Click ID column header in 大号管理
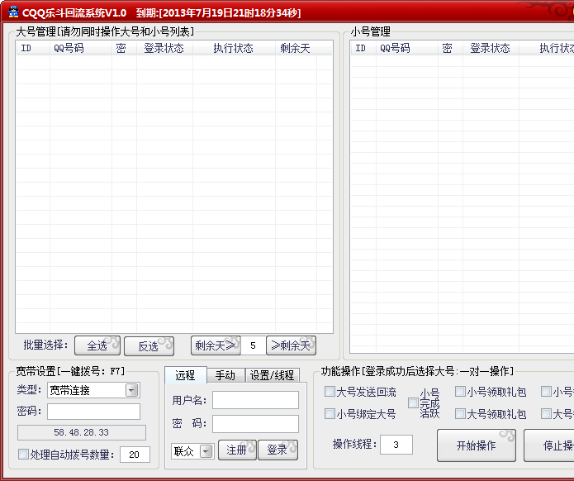Screen dimensions: 574x481 (33, 48)
